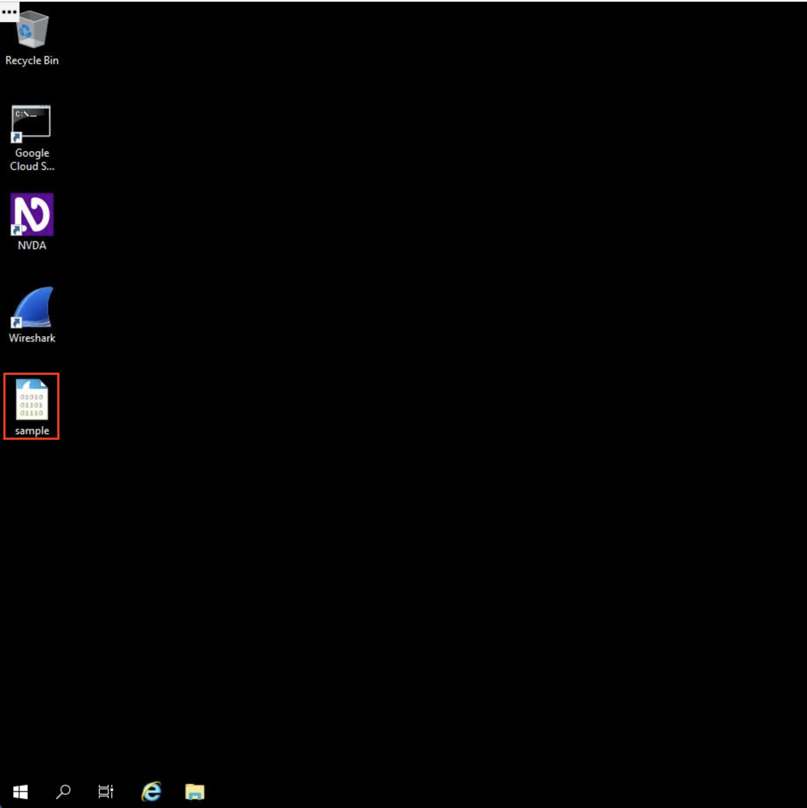Launch Internet Explorer from the taskbar
The image size is (807, 808).
coord(151,792)
